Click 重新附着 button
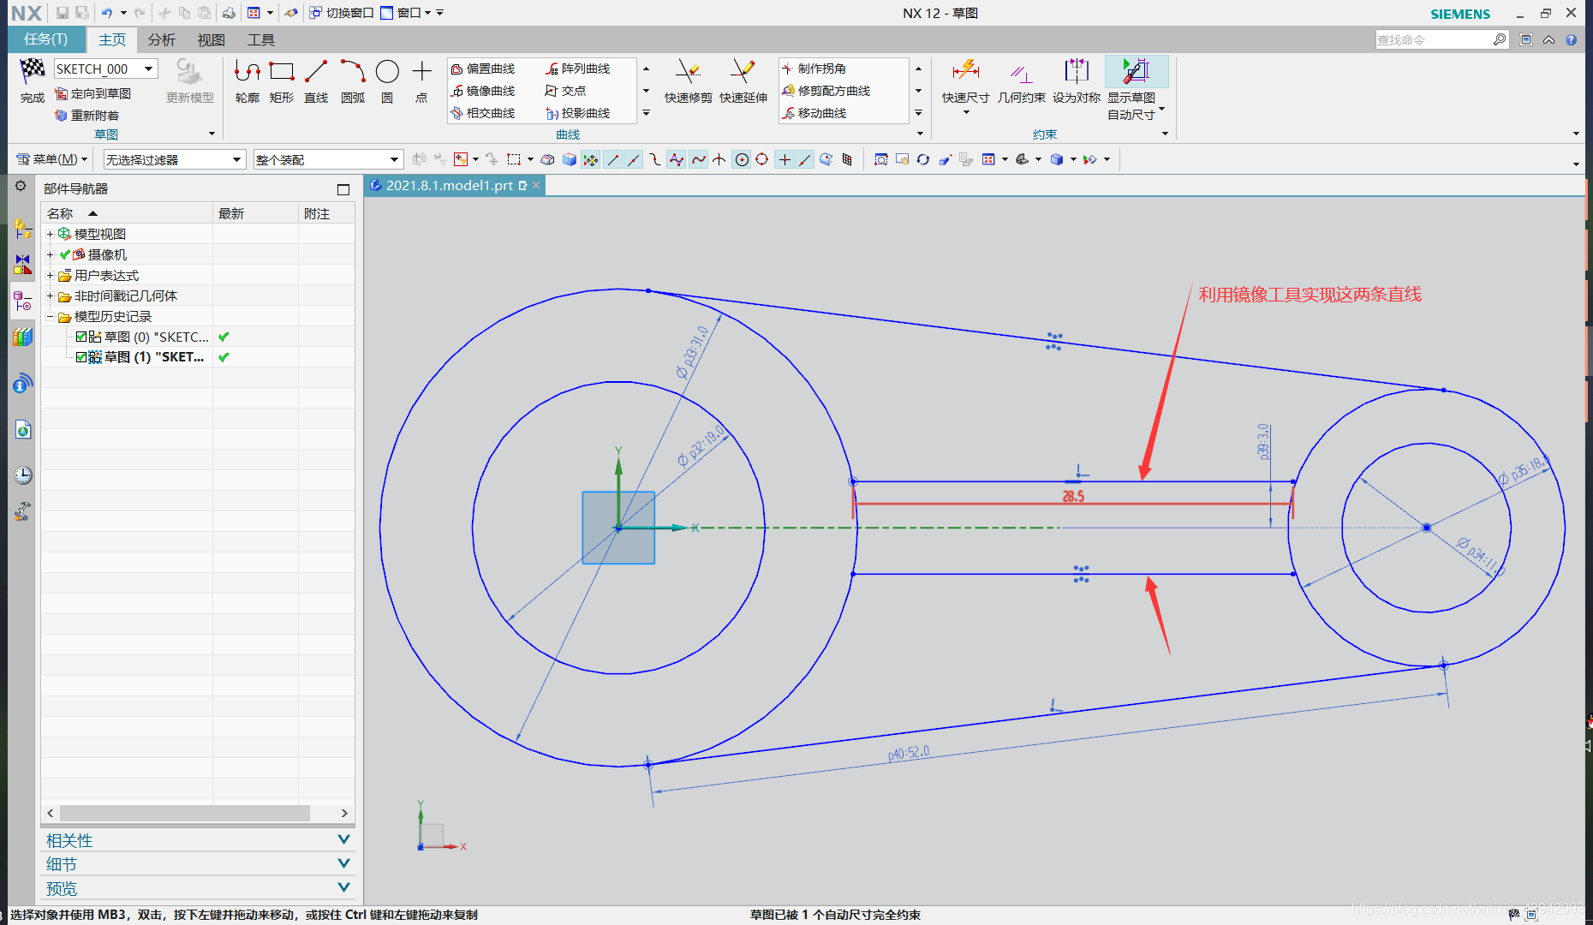Screen dimensions: 1593x925 click(x=87, y=116)
